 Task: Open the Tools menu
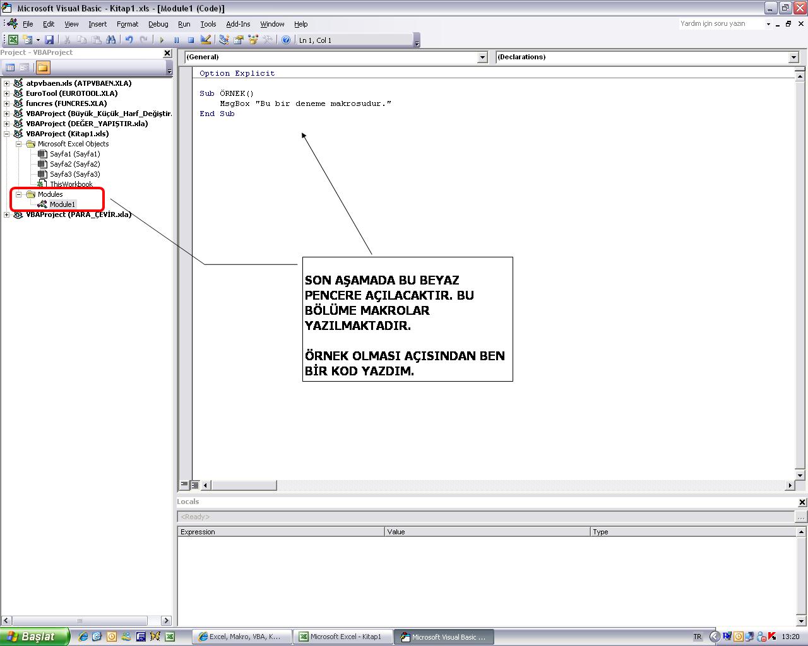click(x=208, y=24)
